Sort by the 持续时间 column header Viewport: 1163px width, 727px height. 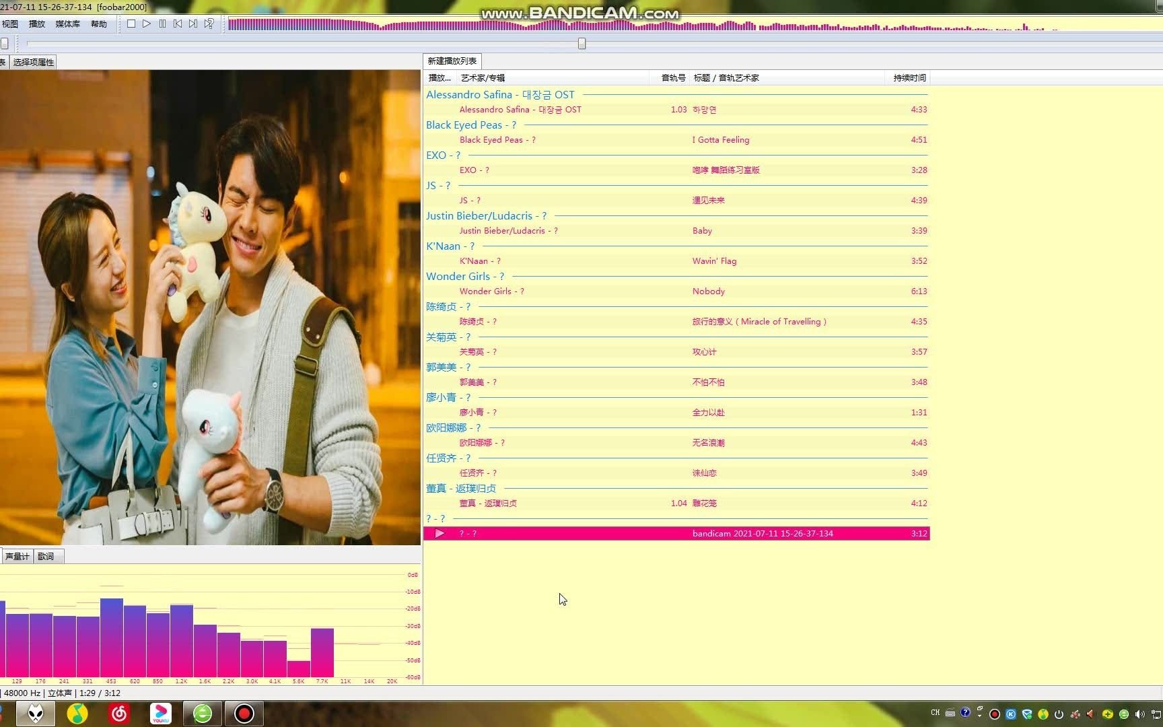click(909, 78)
